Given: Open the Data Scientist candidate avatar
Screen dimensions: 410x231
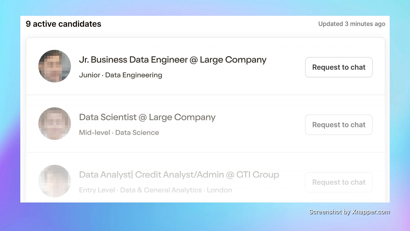Looking at the screenshot, I should 55,124.
